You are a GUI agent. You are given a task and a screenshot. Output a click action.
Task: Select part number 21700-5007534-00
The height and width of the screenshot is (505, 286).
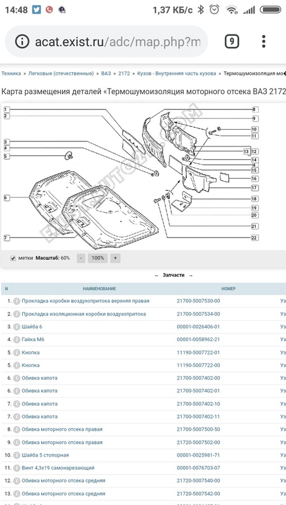[x=199, y=314]
